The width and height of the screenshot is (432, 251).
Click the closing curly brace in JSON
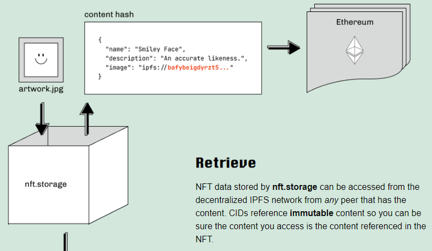(x=100, y=77)
